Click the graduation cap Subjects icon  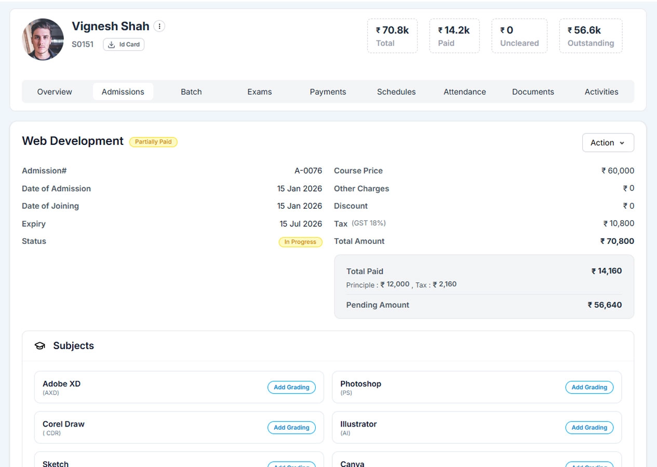(x=39, y=346)
